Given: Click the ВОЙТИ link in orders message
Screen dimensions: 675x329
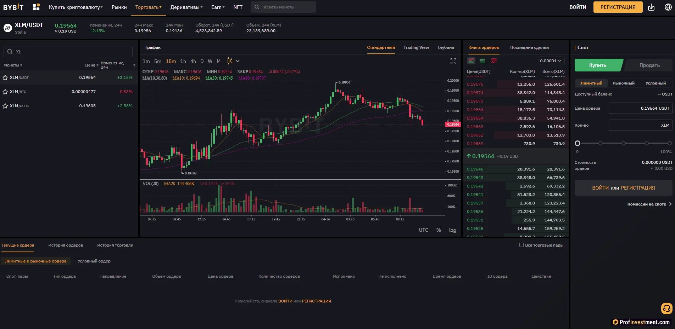Looking at the screenshot, I should pyautogui.click(x=285, y=301).
